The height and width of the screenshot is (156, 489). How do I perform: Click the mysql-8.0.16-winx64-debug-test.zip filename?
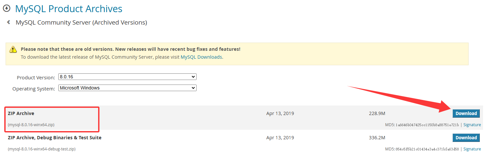[42, 149]
